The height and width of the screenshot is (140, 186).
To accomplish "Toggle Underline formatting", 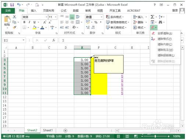I will point(35,22).
